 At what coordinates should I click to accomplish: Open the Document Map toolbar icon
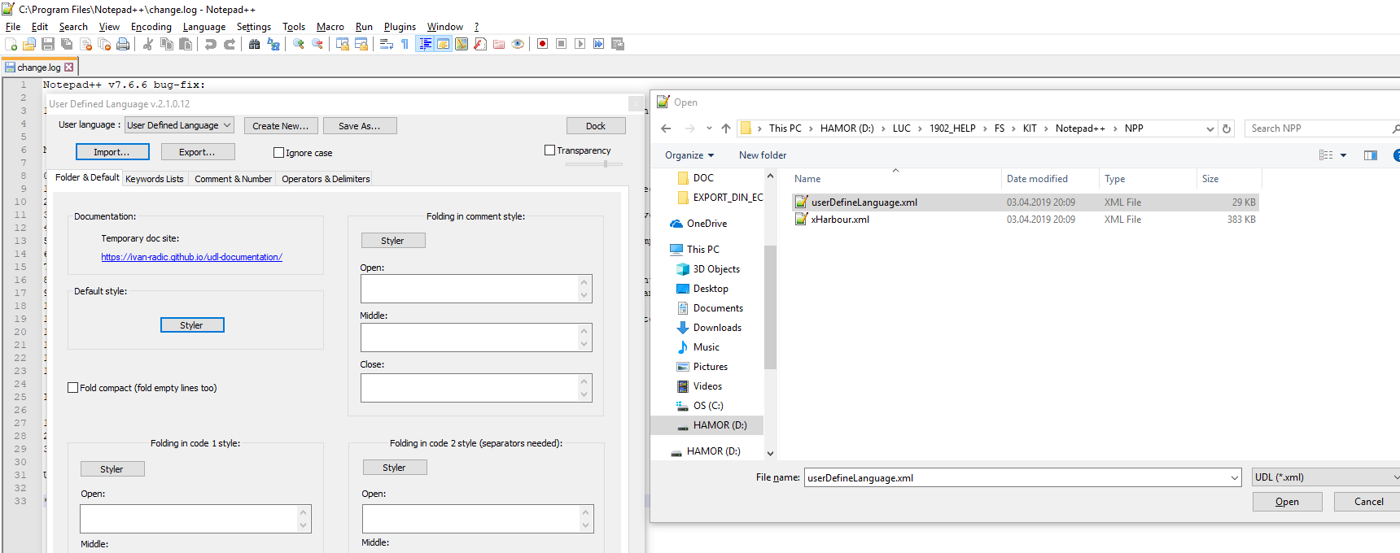(462, 44)
